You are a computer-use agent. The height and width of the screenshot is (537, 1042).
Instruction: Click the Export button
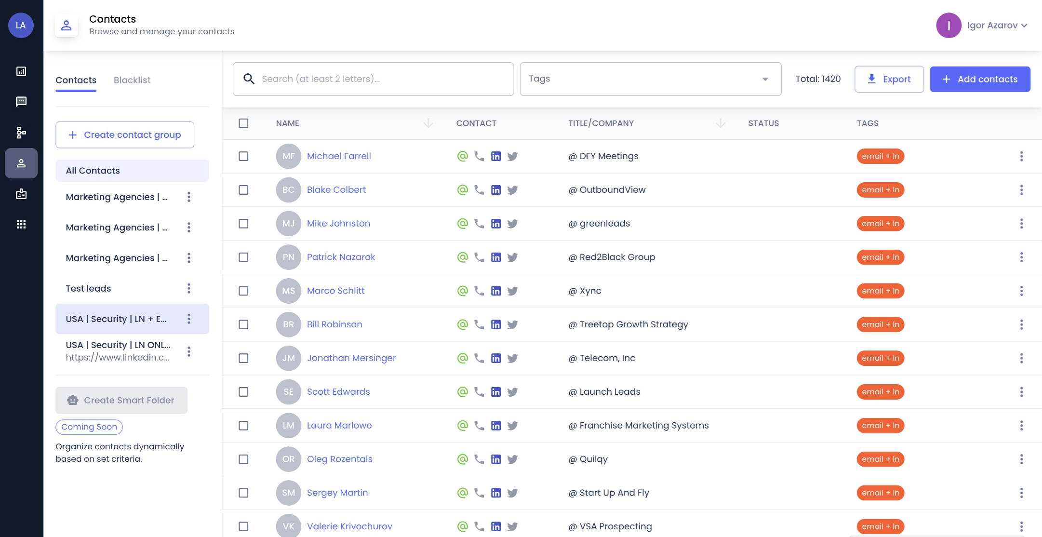(889, 79)
